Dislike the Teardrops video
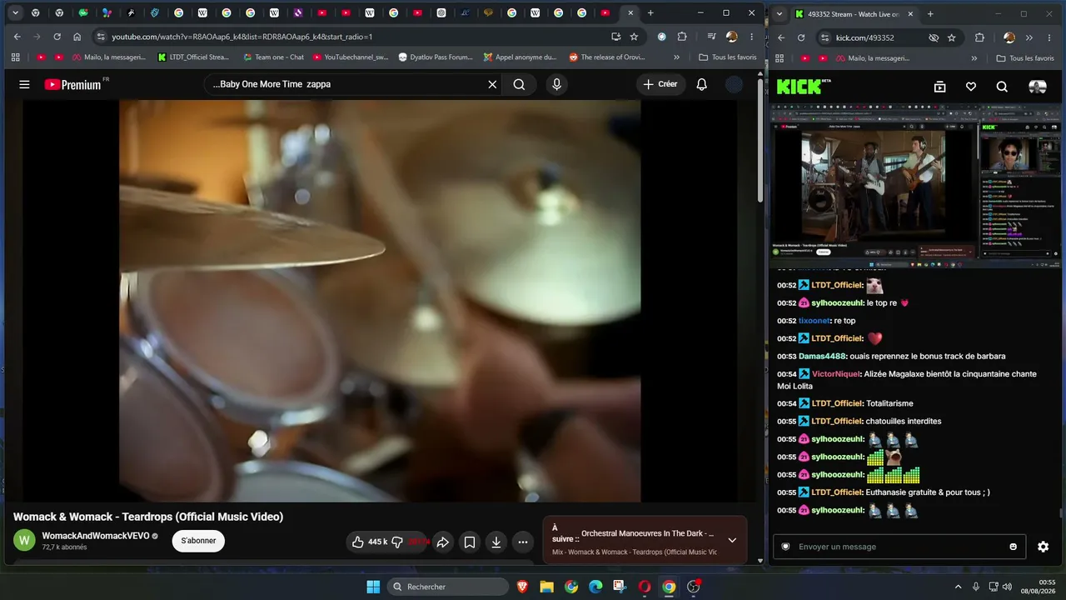This screenshot has width=1066, height=600. click(397, 542)
